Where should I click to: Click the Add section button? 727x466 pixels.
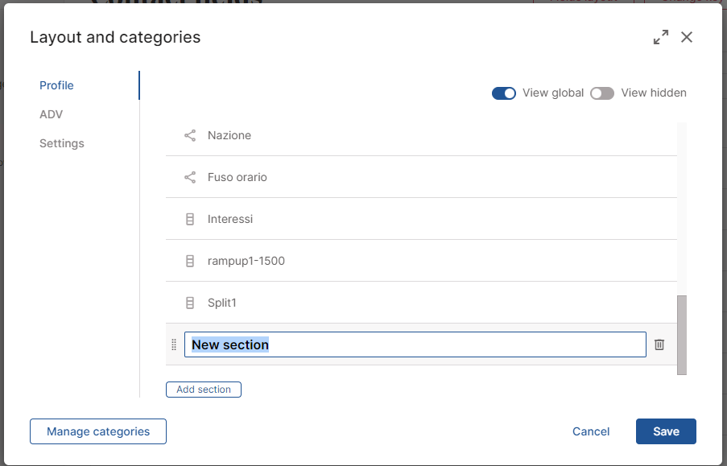(204, 390)
